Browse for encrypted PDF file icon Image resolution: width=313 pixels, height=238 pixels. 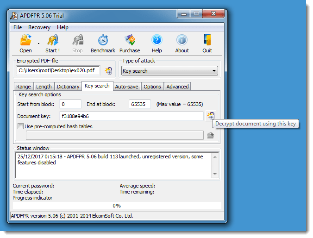coord(108,71)
